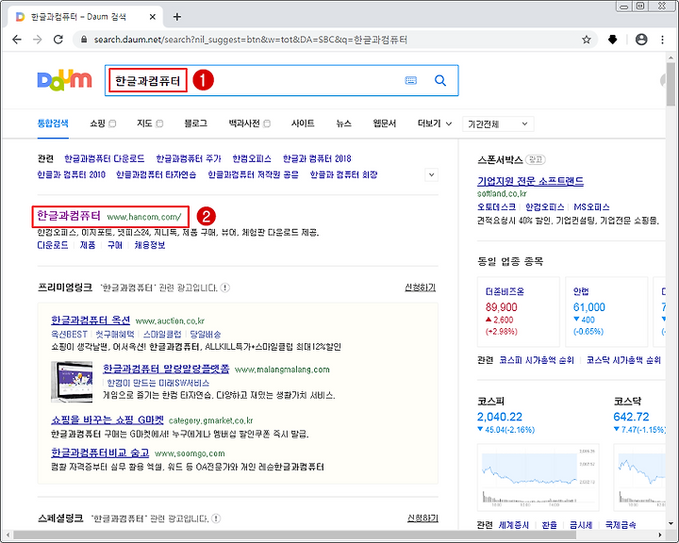Click the info icon beside 프리미엄링크 ad notice
The width and height of the screenshot is (679, 543).
(224, 288)
